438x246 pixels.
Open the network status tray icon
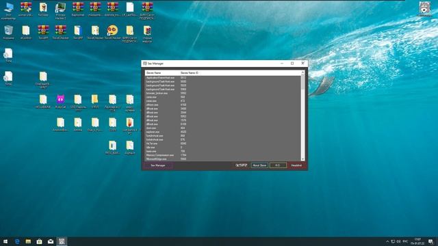coord(393,241)
